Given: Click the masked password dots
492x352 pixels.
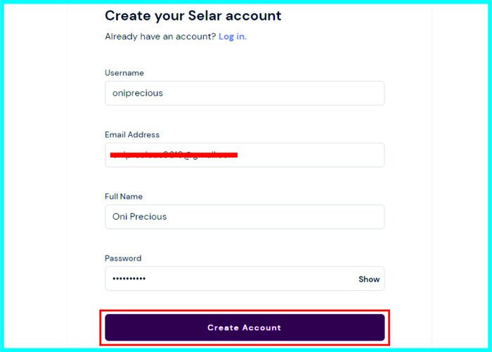Looking at the screenshot, I should pyautogui.click(x=129, y=279).
